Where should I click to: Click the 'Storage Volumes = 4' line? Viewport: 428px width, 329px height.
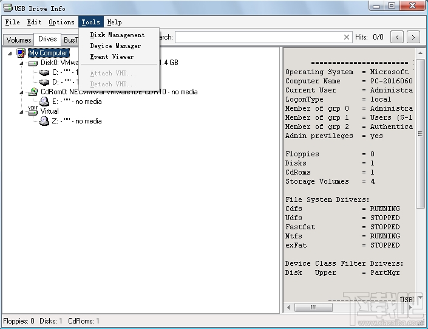(330, 181)
